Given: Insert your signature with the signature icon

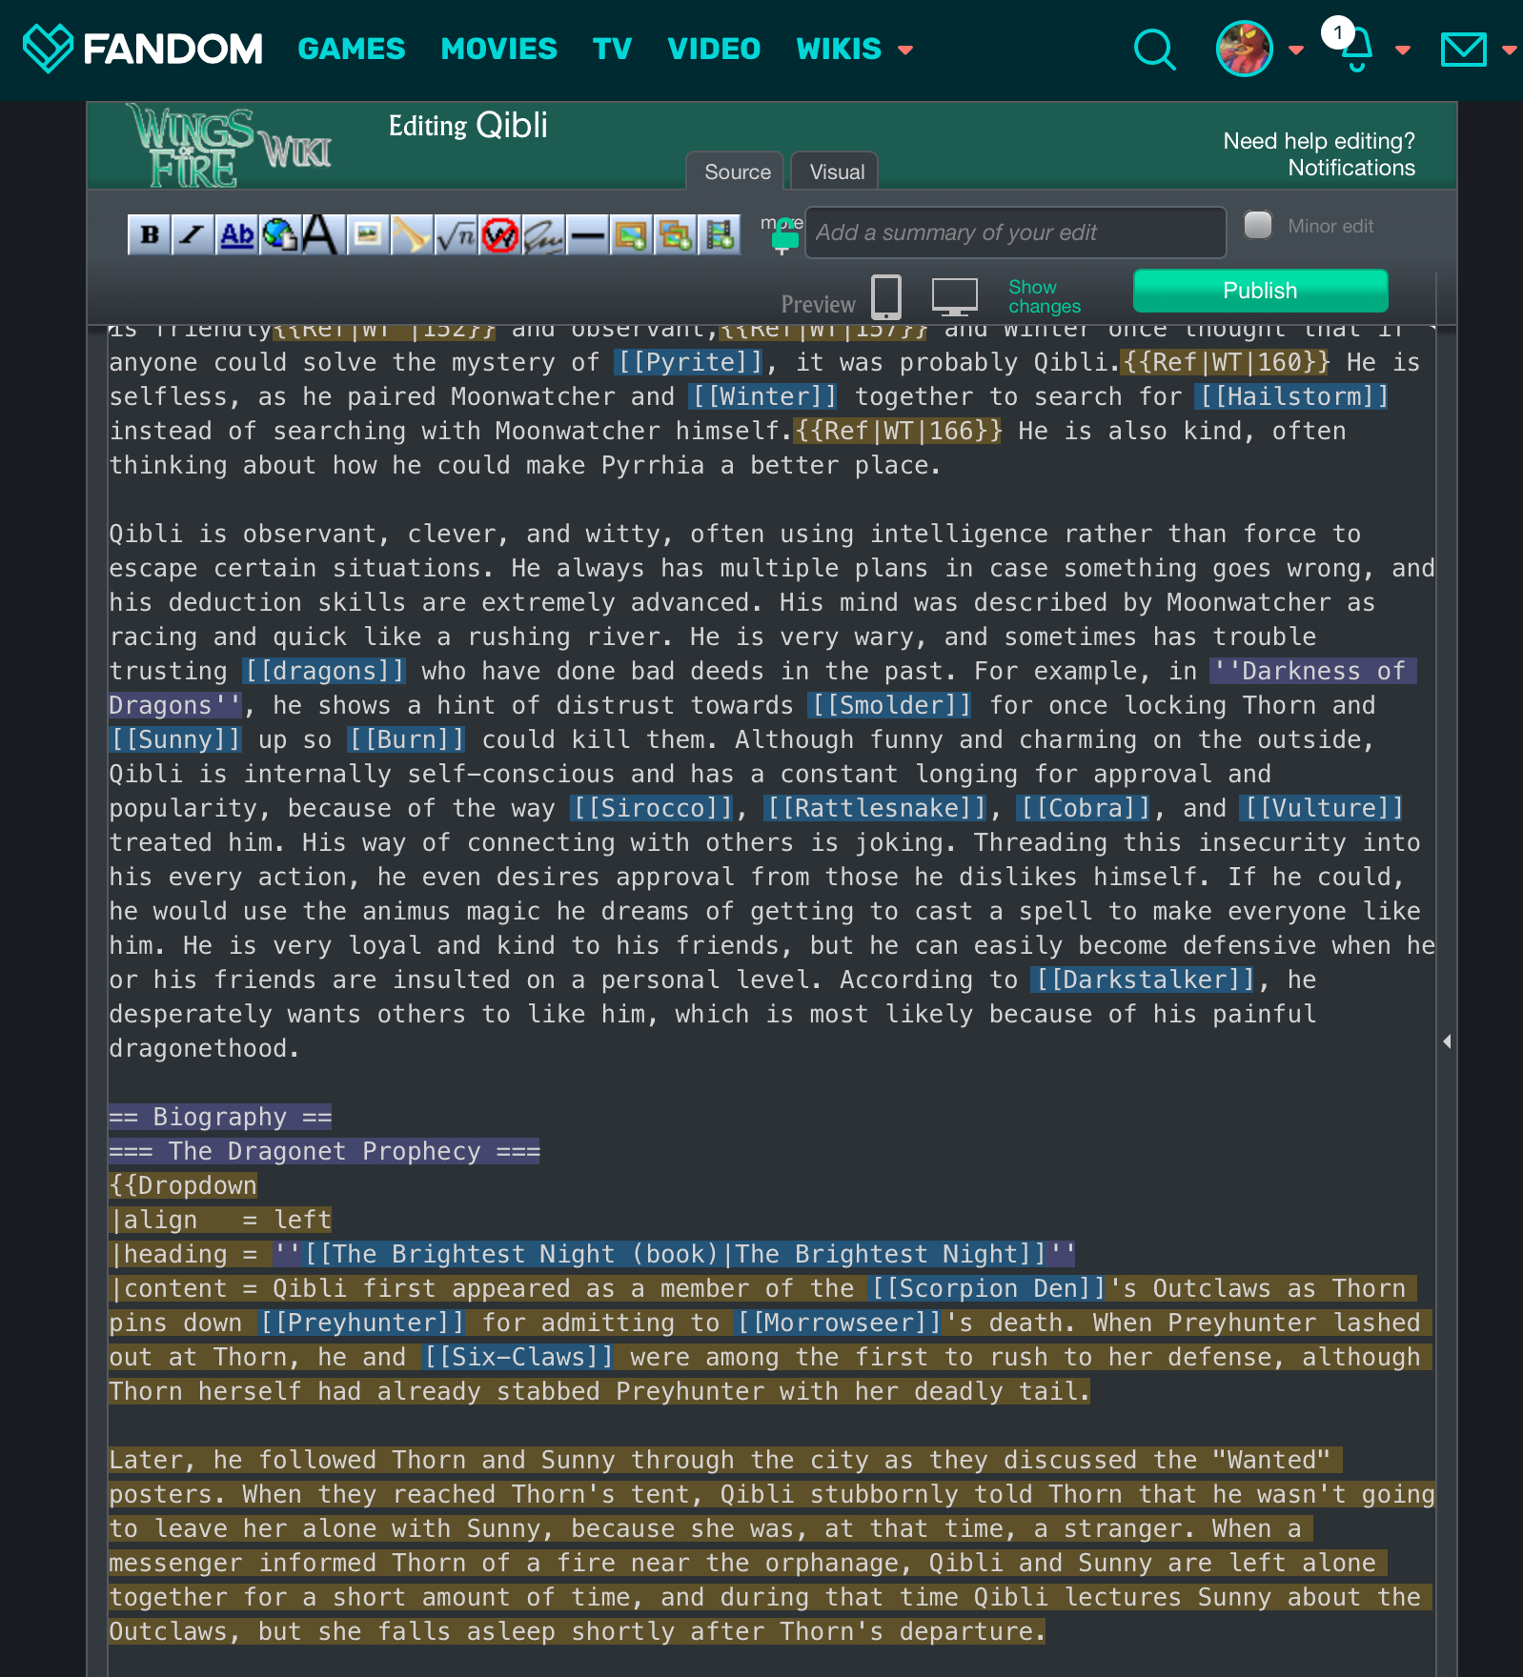Looking at the screenshot, I should (x=543, y=234).
